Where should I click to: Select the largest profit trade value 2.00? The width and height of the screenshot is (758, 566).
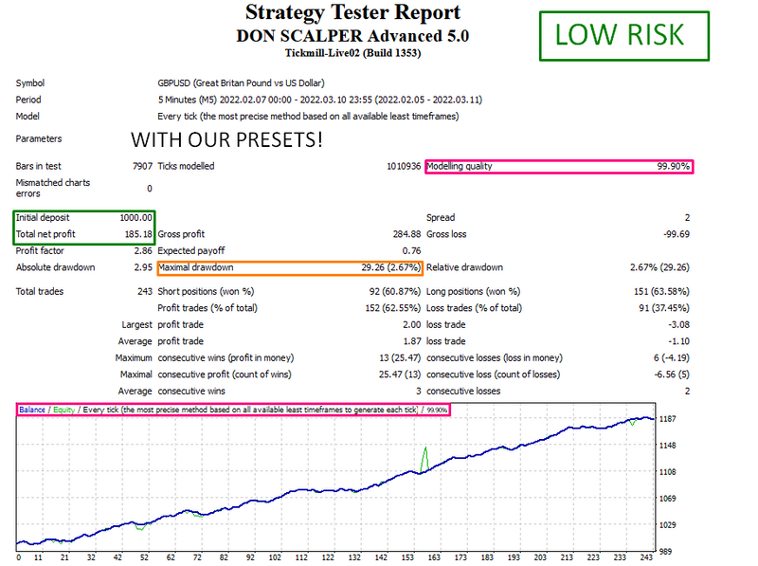tap(412, 325)
